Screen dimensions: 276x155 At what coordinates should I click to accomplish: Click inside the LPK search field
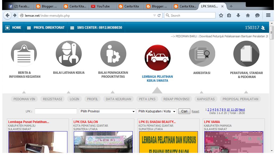pos(55,111)
